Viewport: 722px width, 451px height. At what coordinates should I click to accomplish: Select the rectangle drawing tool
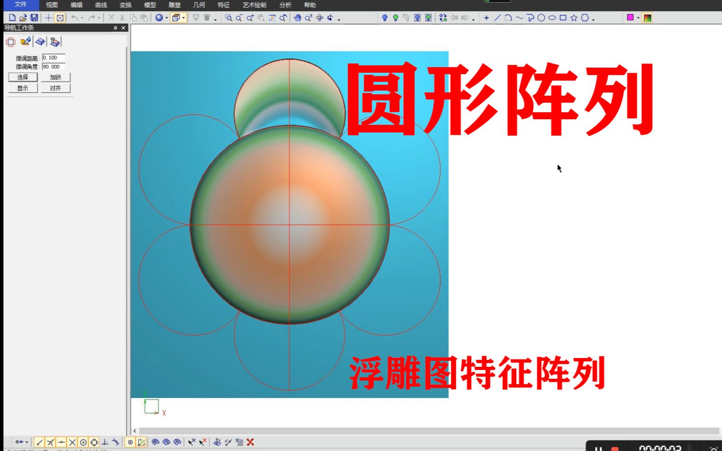point(563,17)
